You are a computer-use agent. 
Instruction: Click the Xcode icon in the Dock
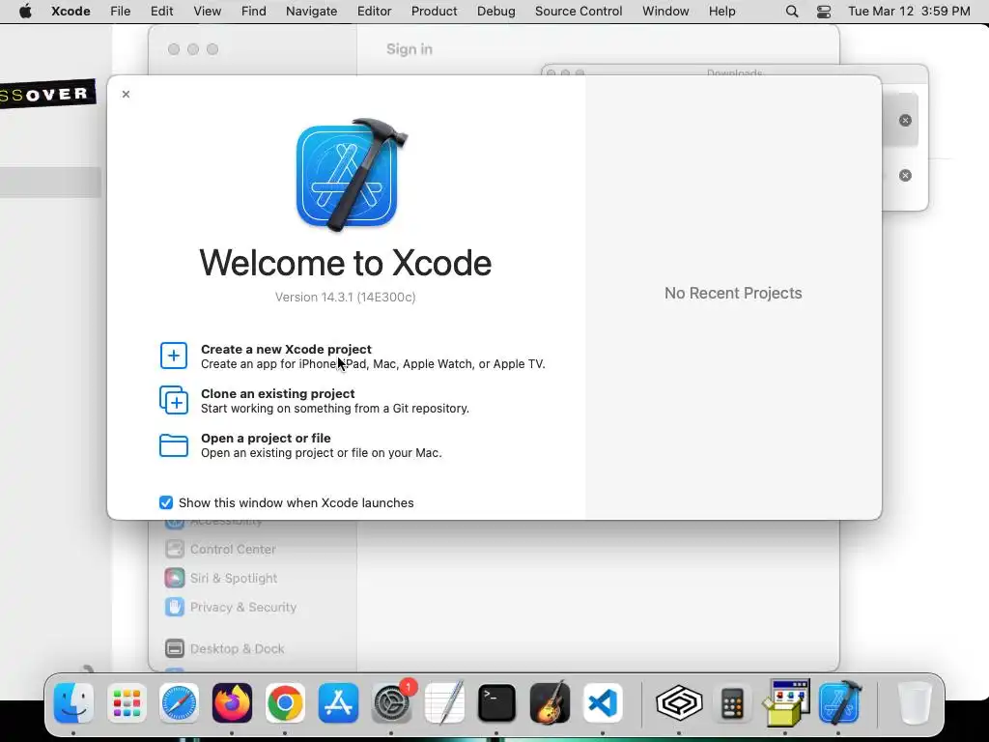pos(839,703)
